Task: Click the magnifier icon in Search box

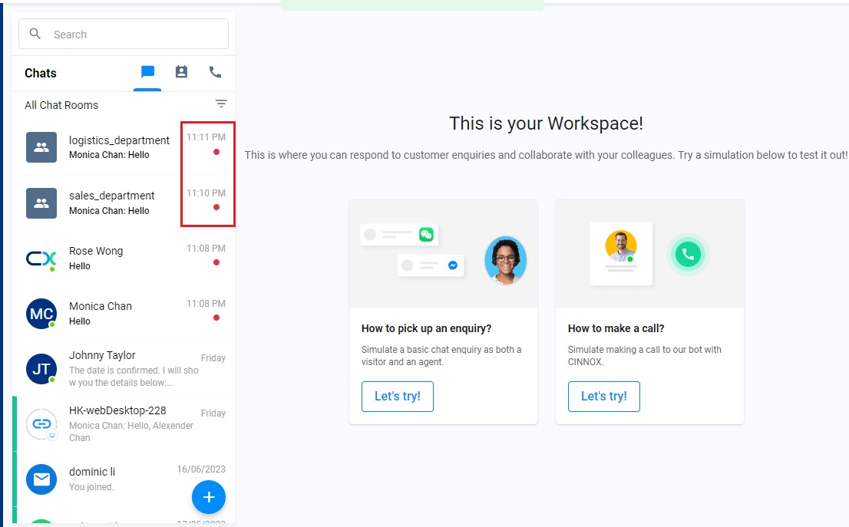Action: click(x=35, y=34)
